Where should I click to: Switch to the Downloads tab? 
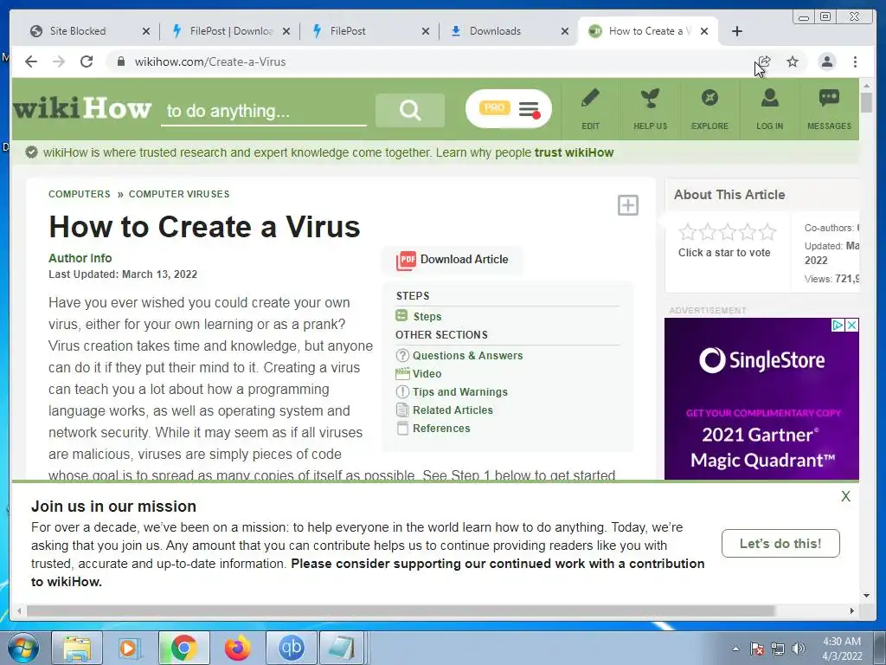pyautogui.click(x=495, y=31)
